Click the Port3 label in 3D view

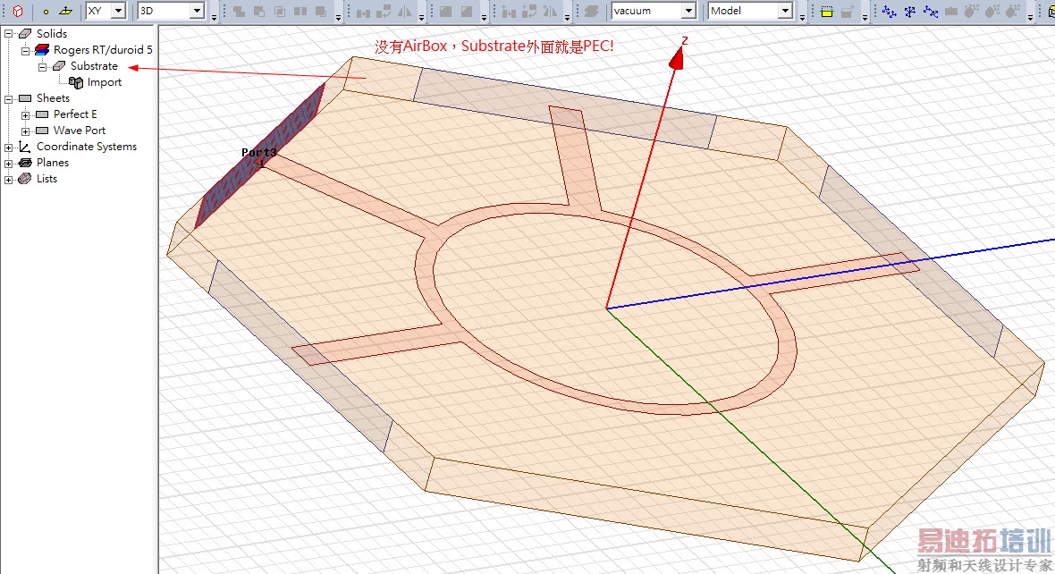[x=259, y=153]
